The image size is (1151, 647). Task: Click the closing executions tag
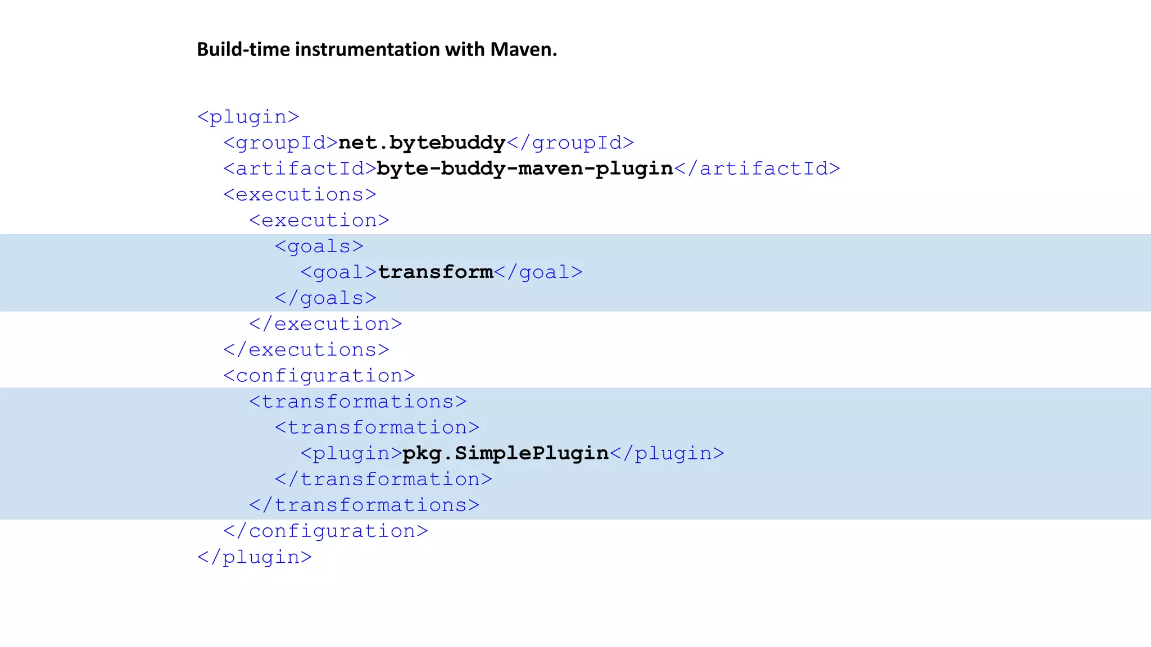306,349
